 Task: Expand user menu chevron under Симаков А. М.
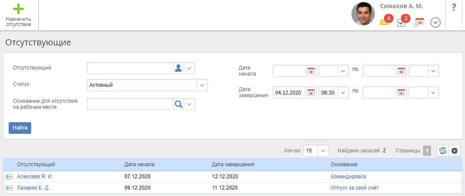tap(436, 22)
